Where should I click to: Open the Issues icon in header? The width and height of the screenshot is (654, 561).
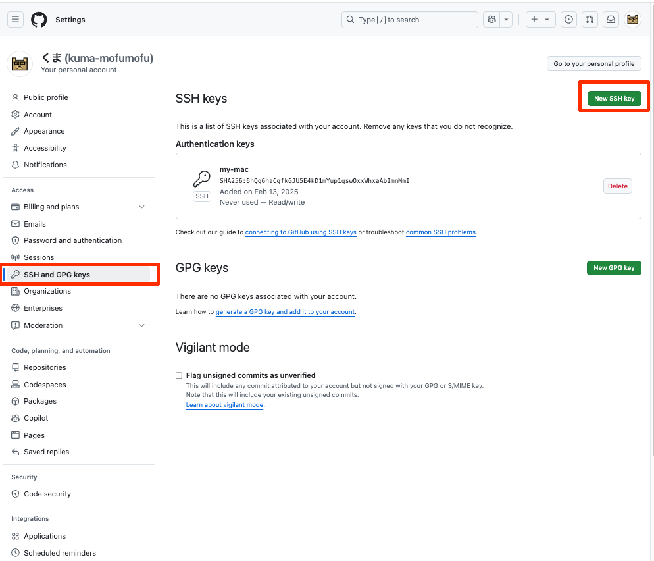click(568, 20)
